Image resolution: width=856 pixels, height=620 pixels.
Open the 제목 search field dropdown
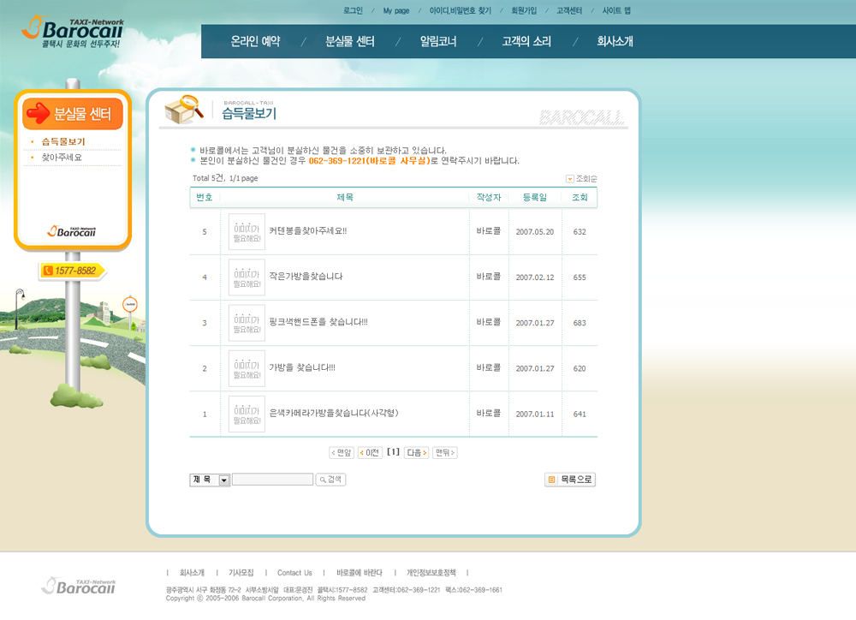[224, 480]
